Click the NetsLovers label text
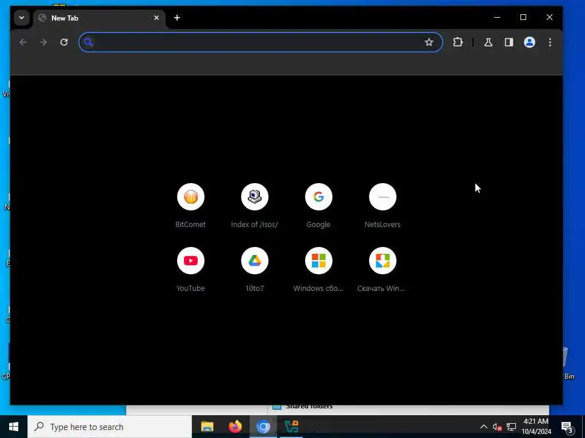This screenshot has height=438, width=585. point(382,224)
